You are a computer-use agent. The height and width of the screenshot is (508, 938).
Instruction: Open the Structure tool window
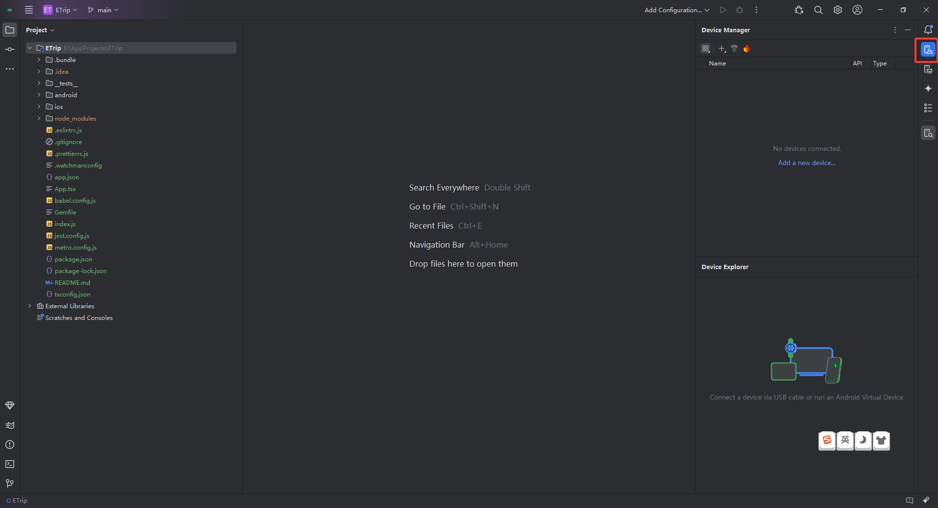[928, 108]
